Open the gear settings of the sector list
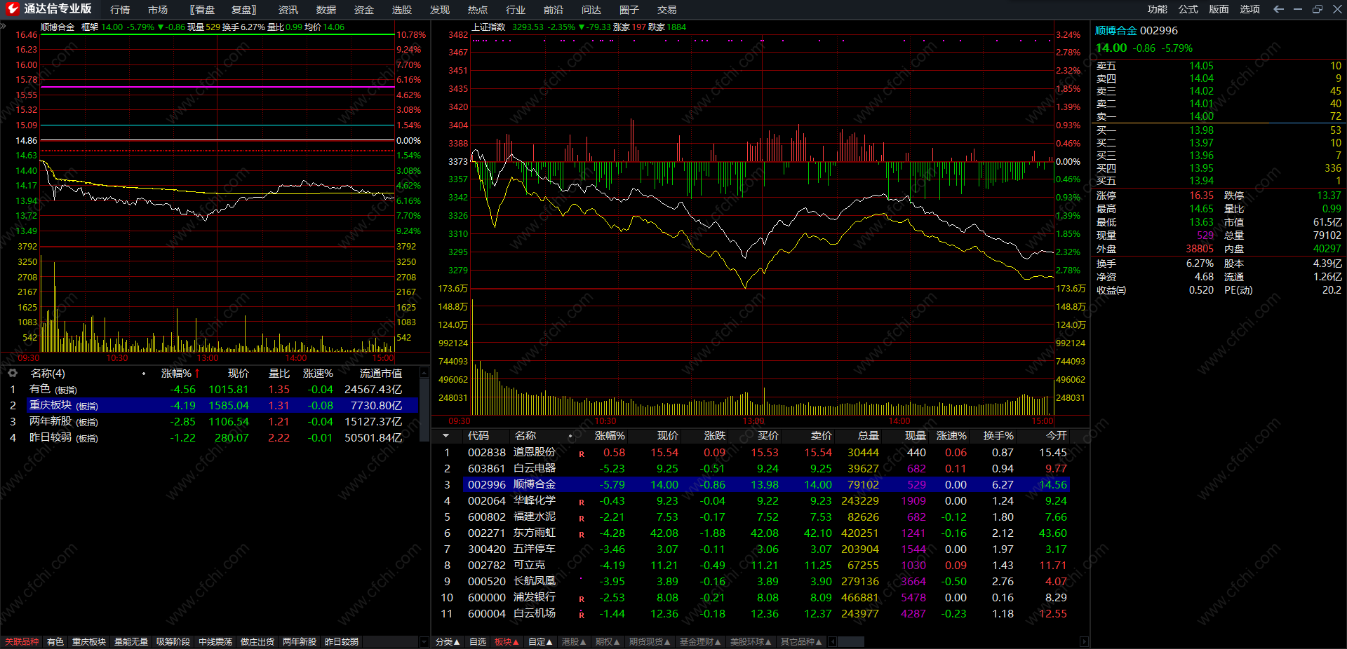This screenshot has width=1347, height=649. coord(12,373)
